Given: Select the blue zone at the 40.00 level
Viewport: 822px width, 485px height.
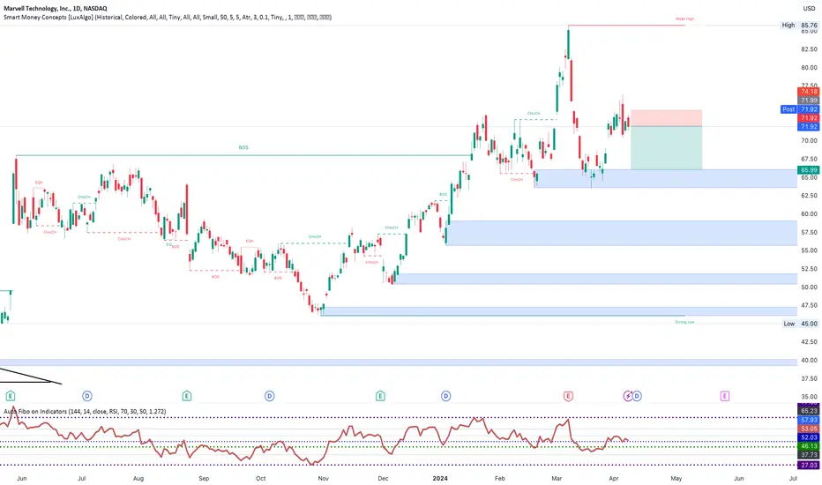Looking at the screenshot, I should (399, 362).
